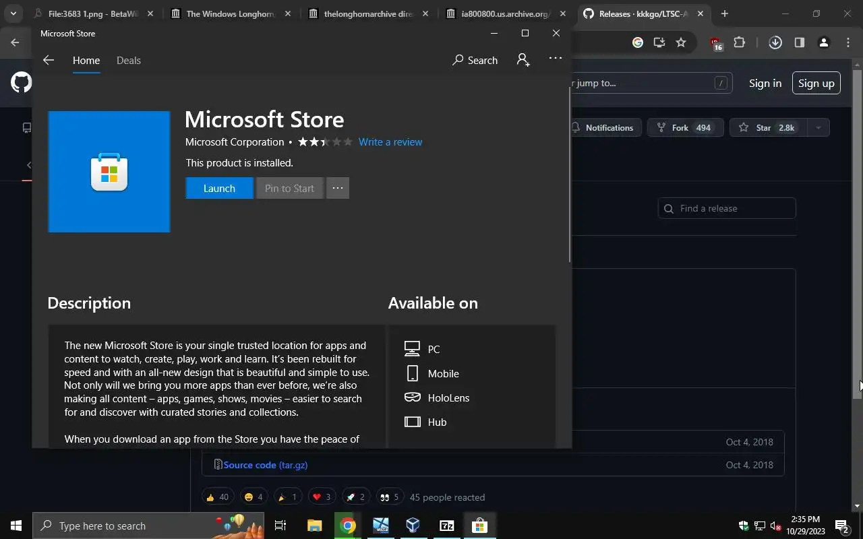The image size is (863, 539).
Task: Follow the Write a review link
Action: [x=390, y=141]
